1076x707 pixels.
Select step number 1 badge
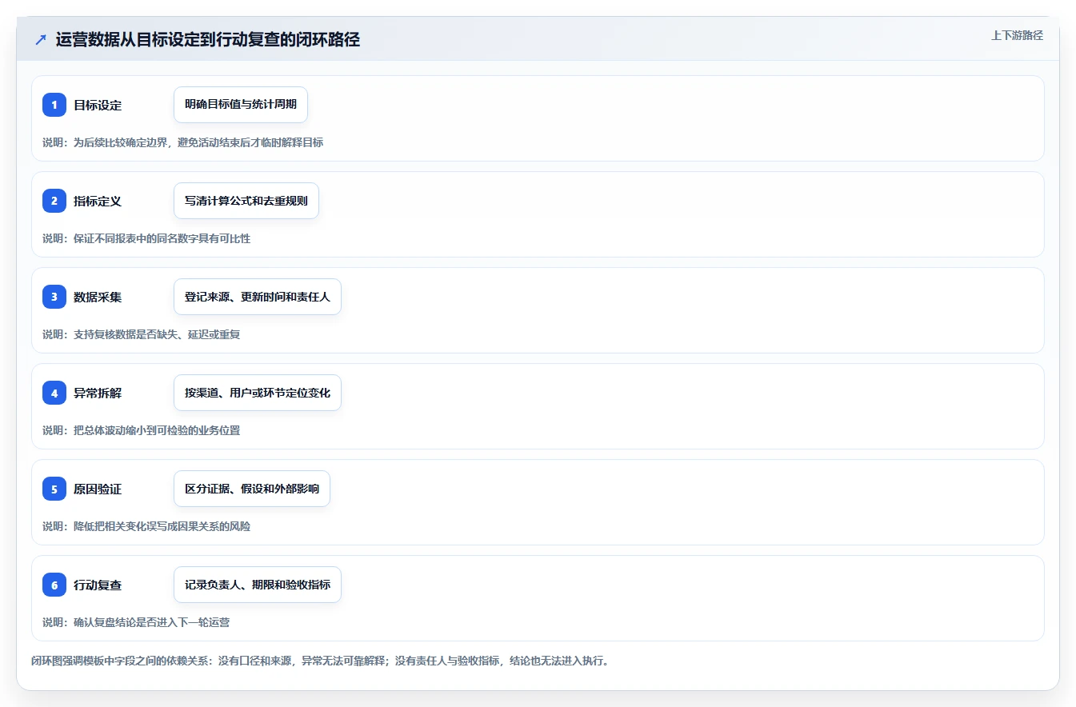click(54, 105)
